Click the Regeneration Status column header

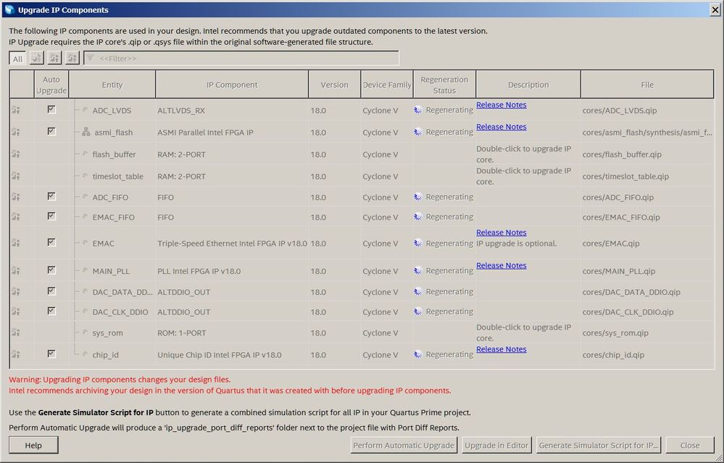pos(444,85)
